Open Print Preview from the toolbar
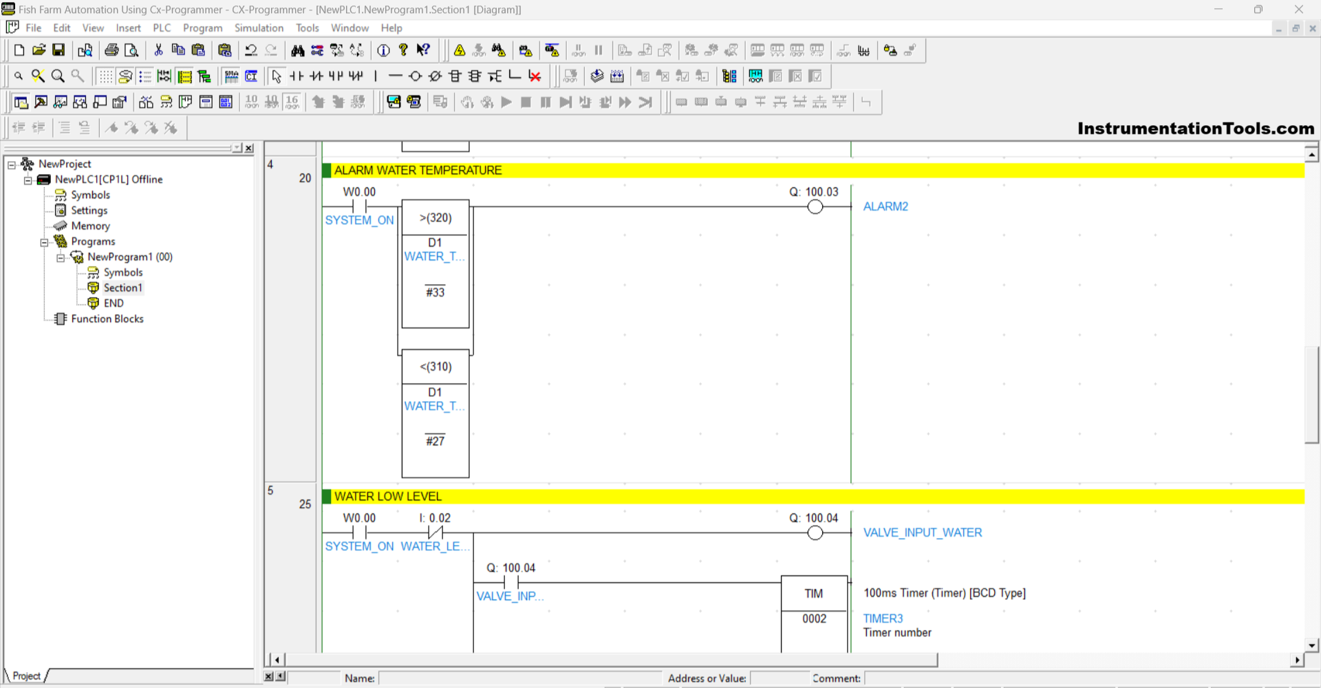 131,50
